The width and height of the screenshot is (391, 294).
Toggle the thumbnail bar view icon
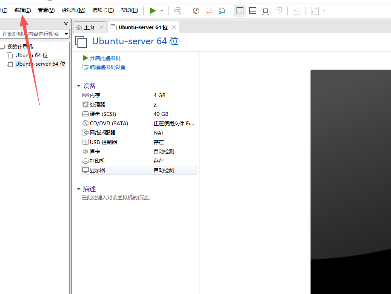point(253,11)
